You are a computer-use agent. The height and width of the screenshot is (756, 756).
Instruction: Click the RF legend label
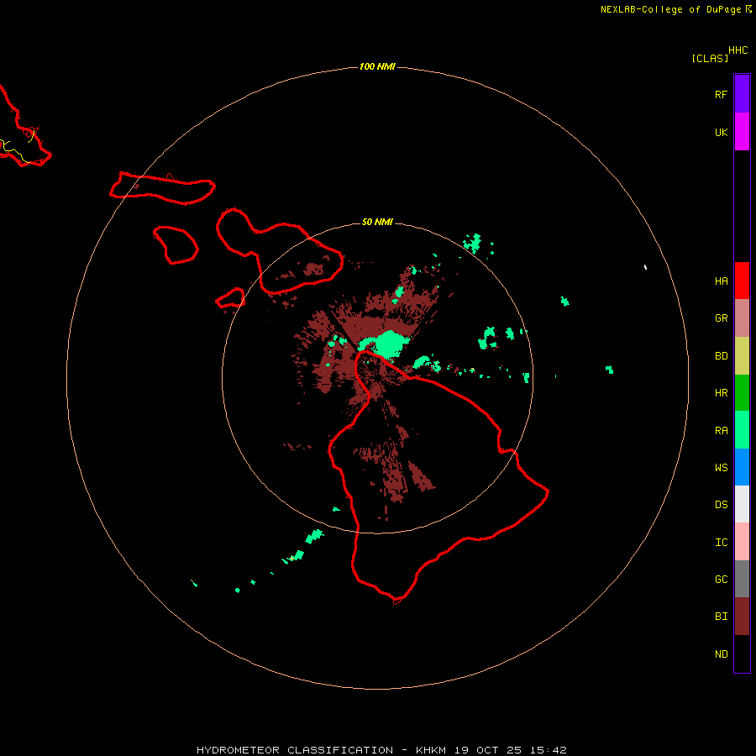pos(721,95)
